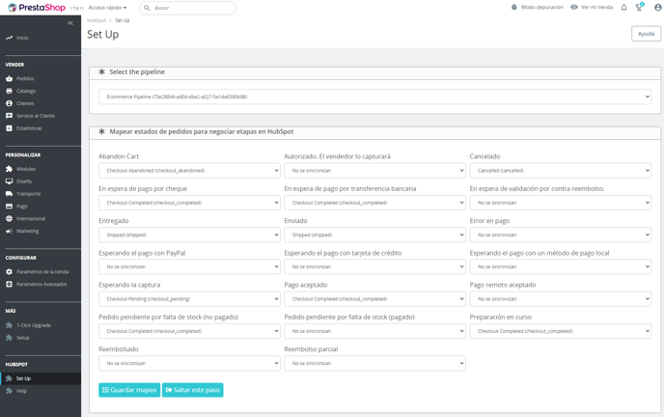
Task: Click the PrestaShop logo
Action: click(37, 8)
